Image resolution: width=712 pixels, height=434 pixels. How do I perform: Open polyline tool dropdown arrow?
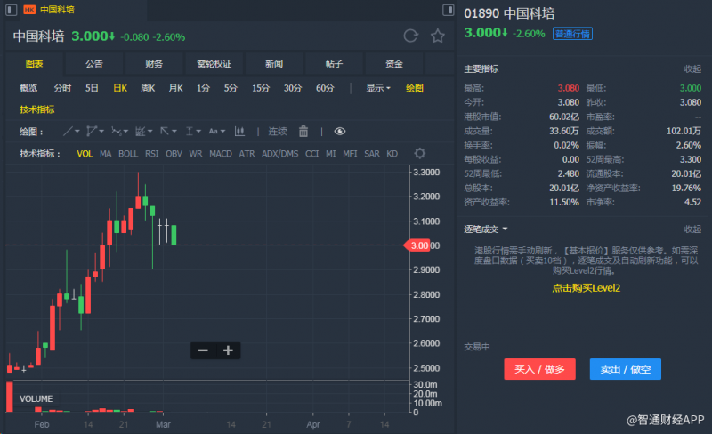[x=101, y=132]
